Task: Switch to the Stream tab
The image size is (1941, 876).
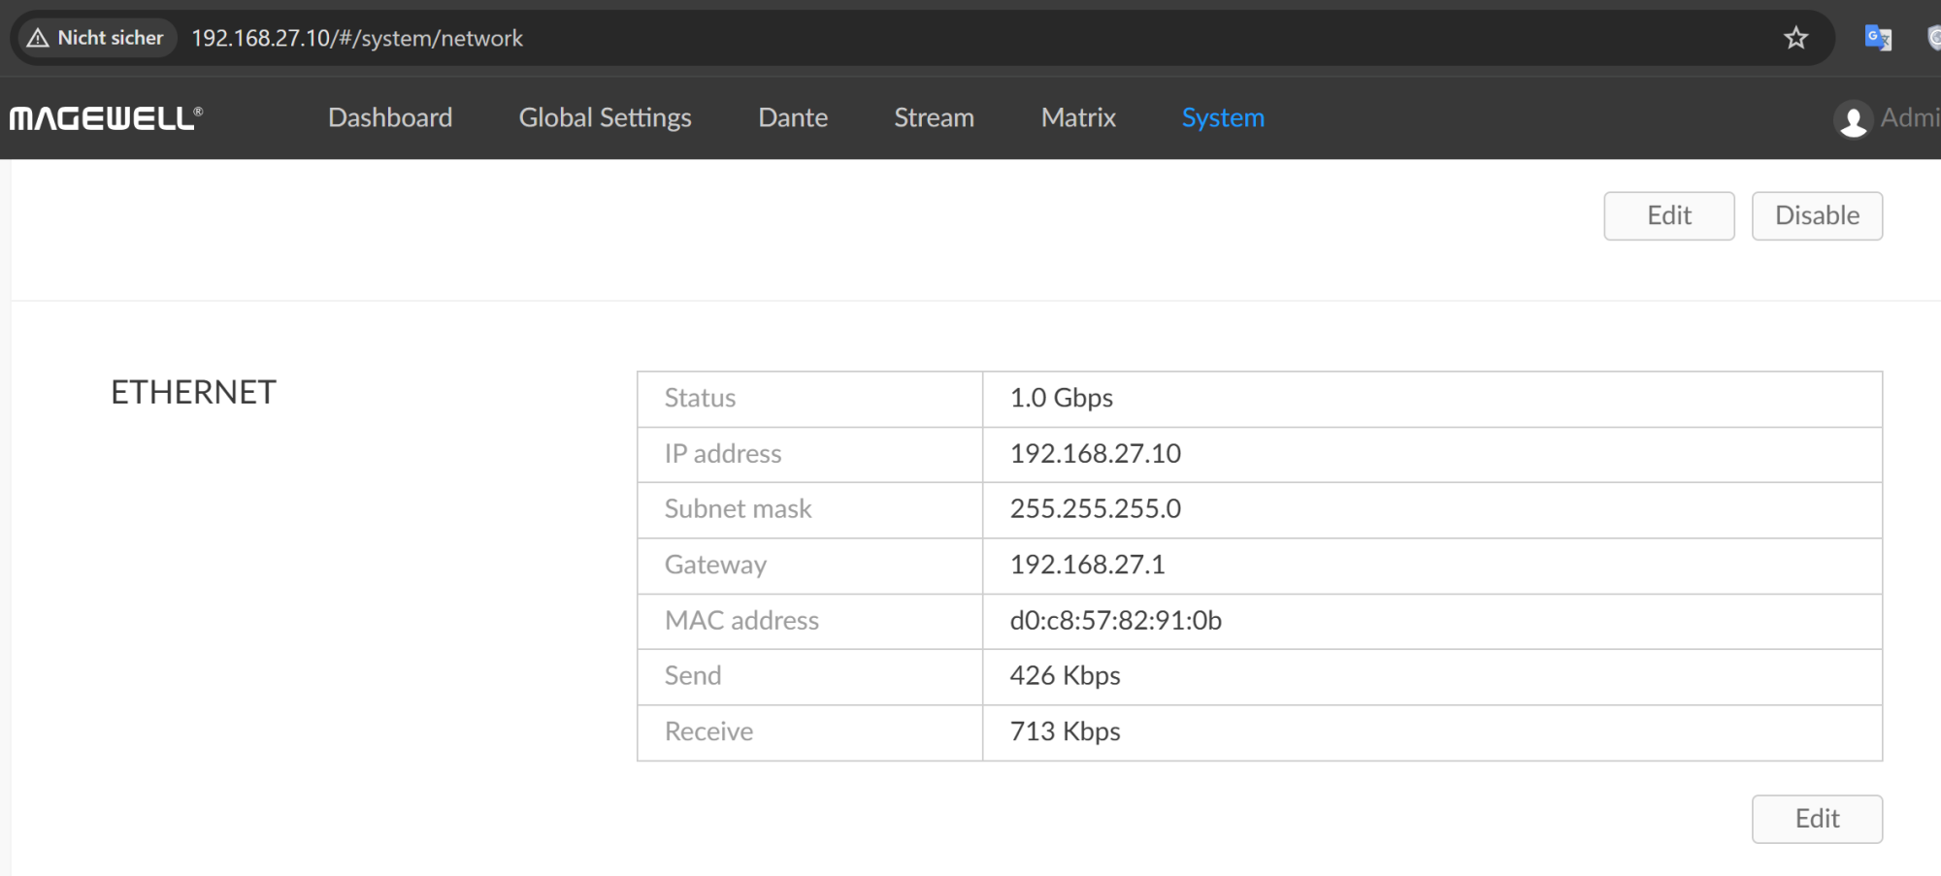Action: (934, 118)
